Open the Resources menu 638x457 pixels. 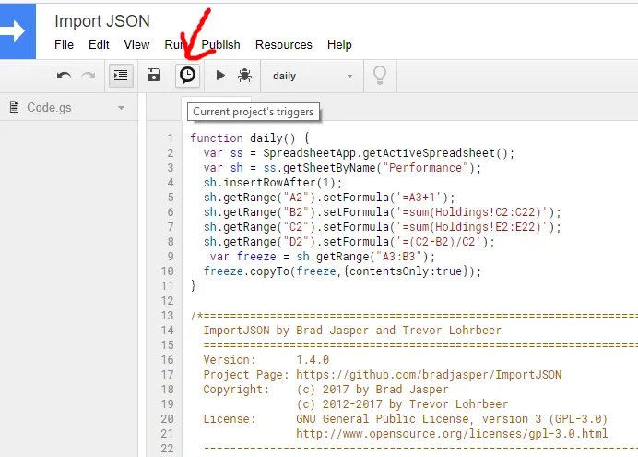pyautogui.click(x=284, y=44)
